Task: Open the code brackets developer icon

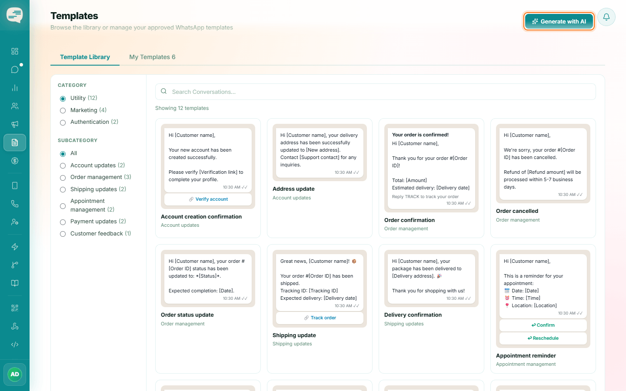Action: [x=15, y=345]
